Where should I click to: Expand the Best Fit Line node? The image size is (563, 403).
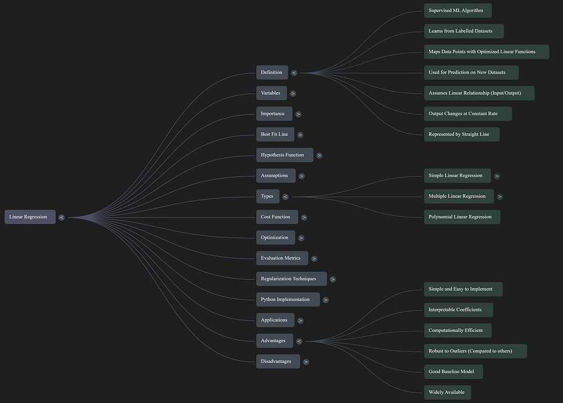point(300,135)
